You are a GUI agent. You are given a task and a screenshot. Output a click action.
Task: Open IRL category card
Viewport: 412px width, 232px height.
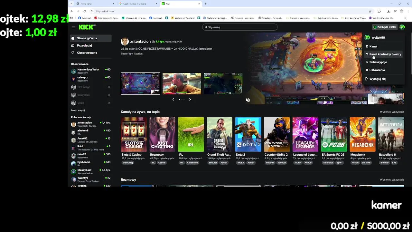(x=191, y=134)
